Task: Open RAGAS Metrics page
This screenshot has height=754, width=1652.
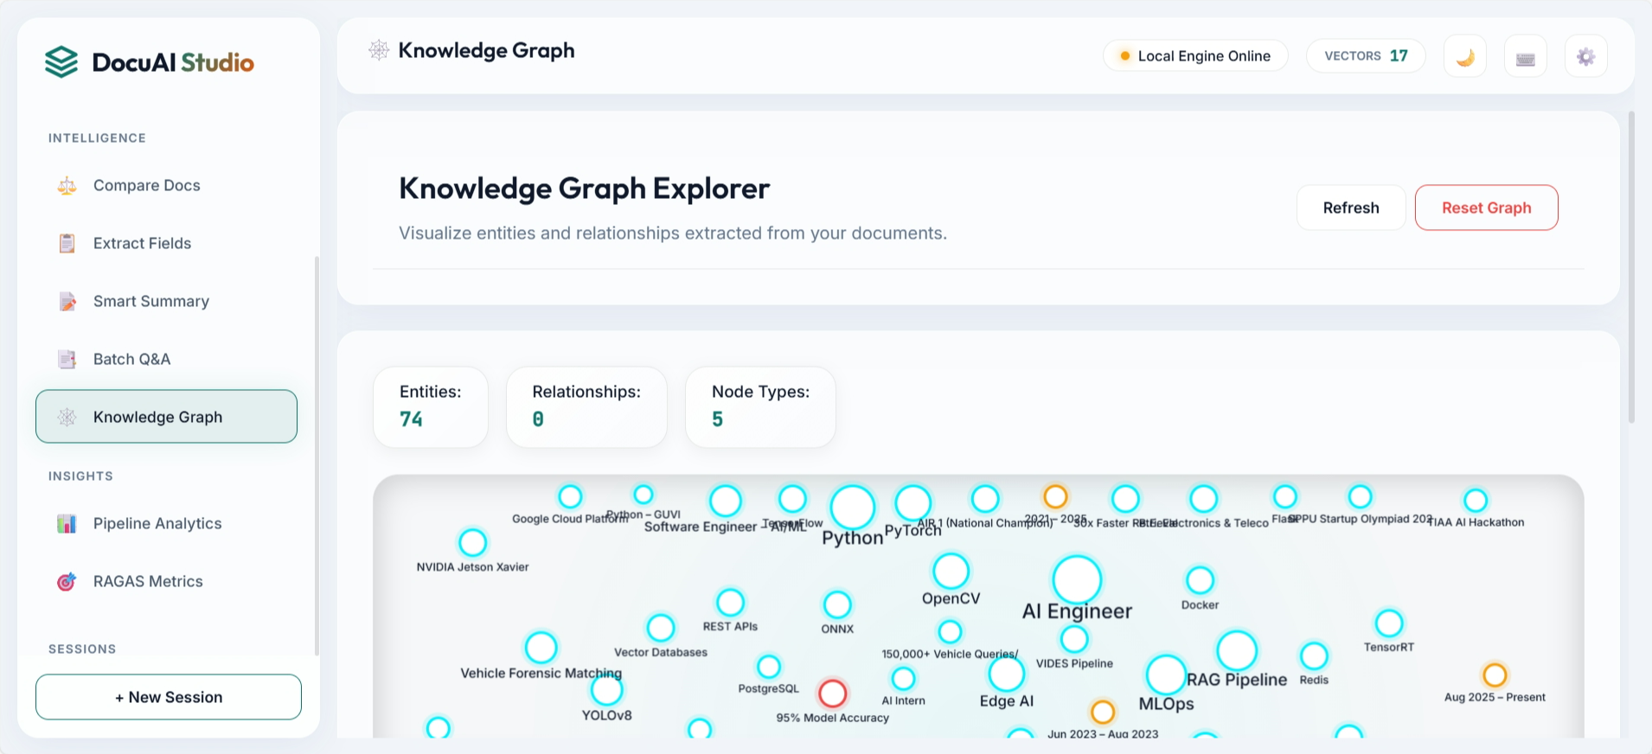Action: [x=166, y=581]
